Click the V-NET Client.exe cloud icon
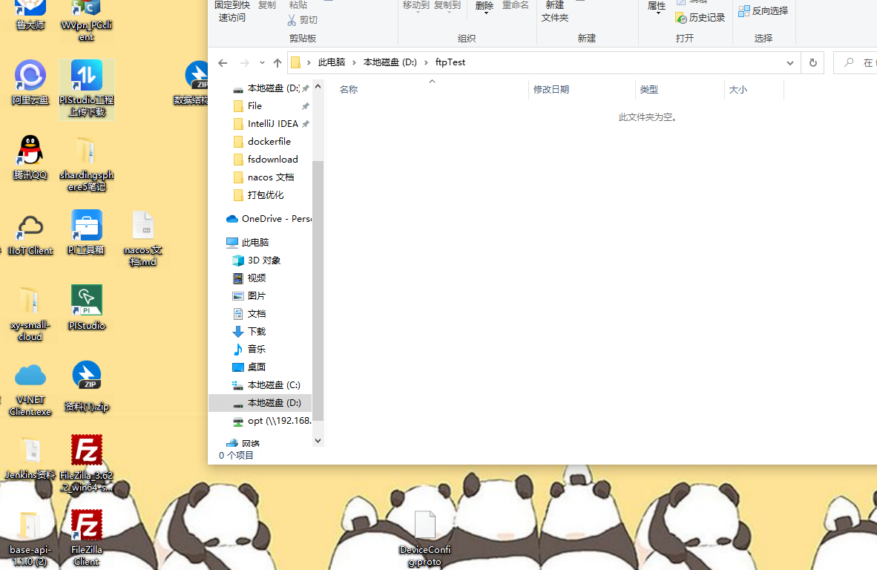Screen dimensions: 877x570 [30, 376]
